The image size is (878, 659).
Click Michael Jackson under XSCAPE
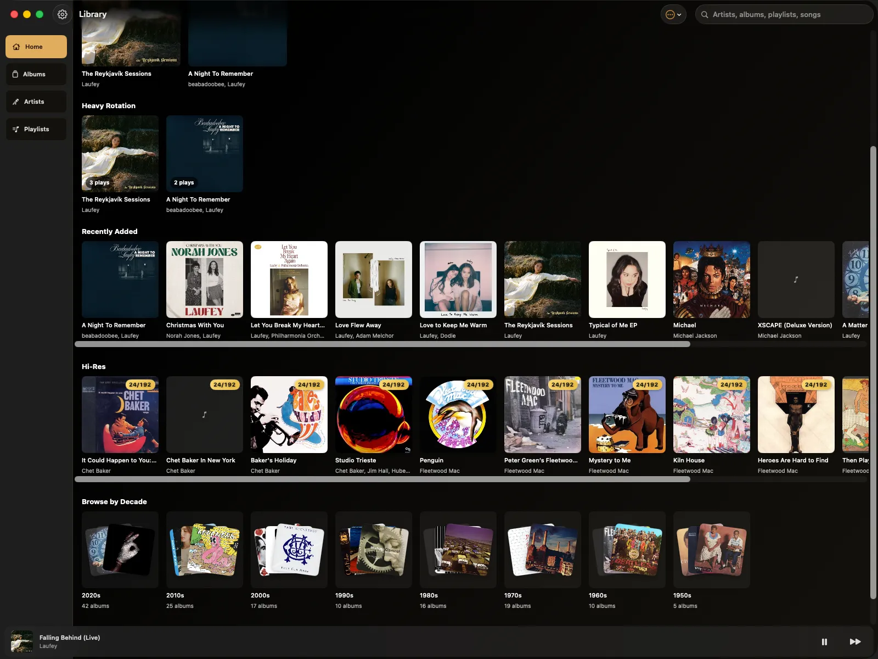pyautogui.click(x=779, y=336)
